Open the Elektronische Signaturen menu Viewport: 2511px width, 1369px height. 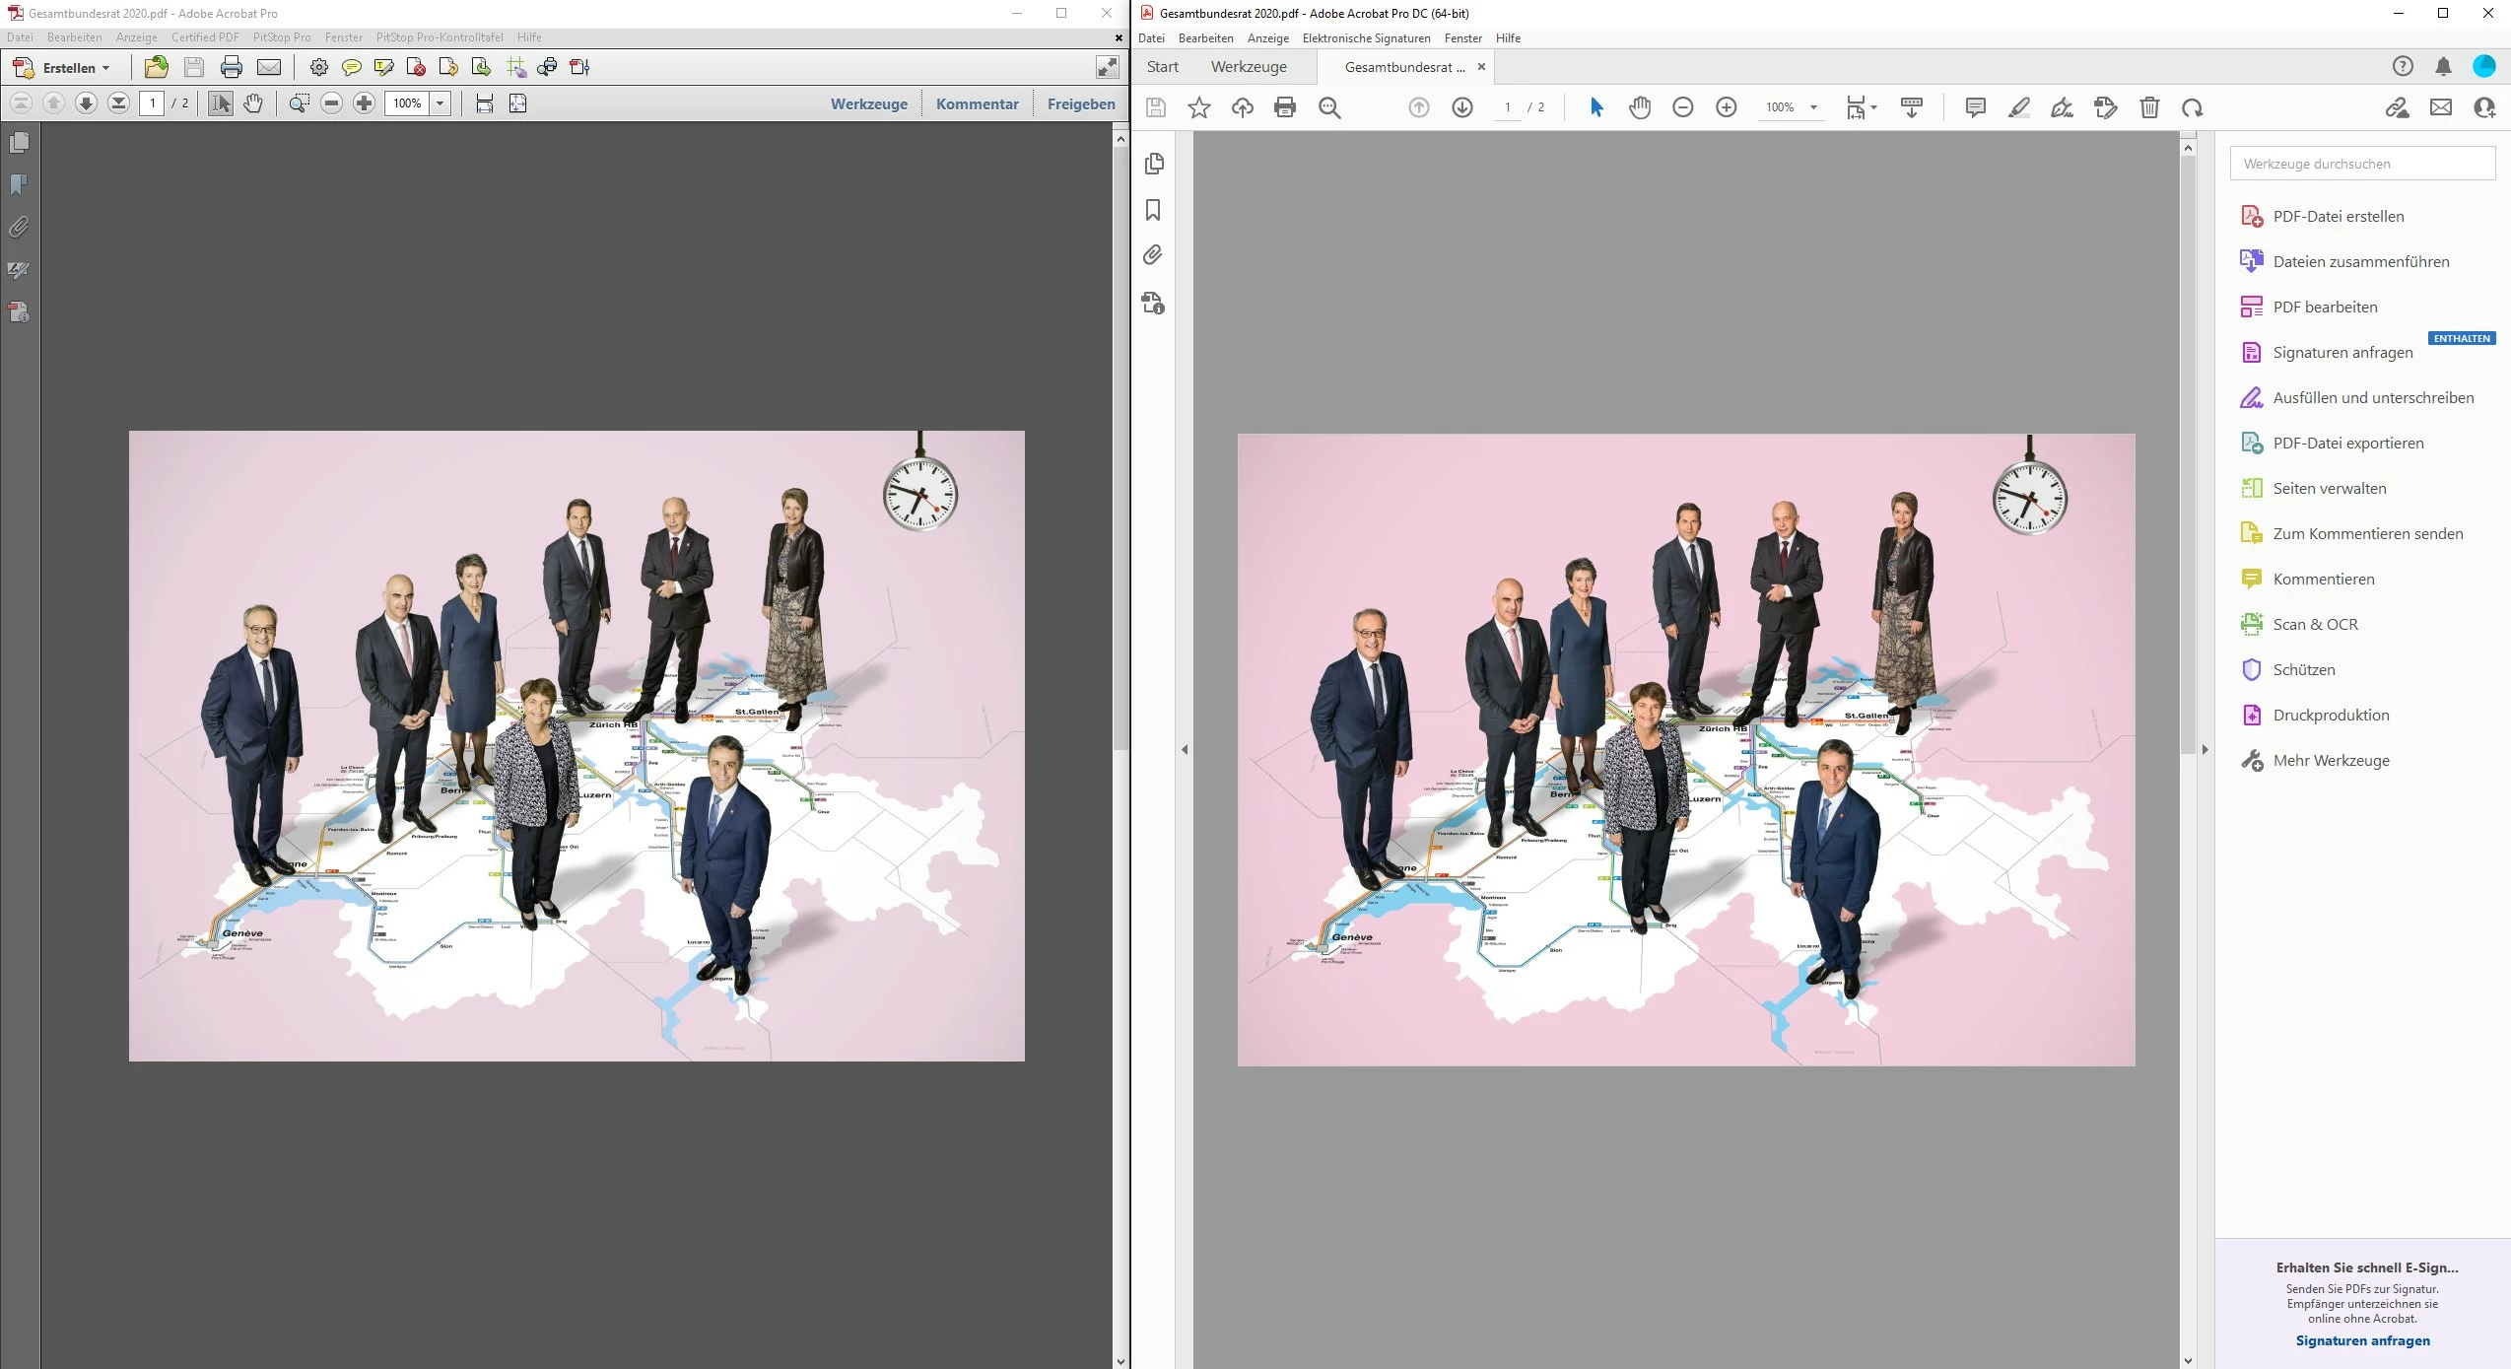tap(1366, 38)
